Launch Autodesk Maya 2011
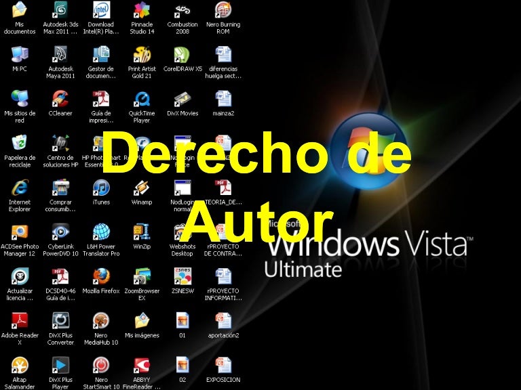Image resolution: width=521 pixels, height=390 pixels. 60,54
